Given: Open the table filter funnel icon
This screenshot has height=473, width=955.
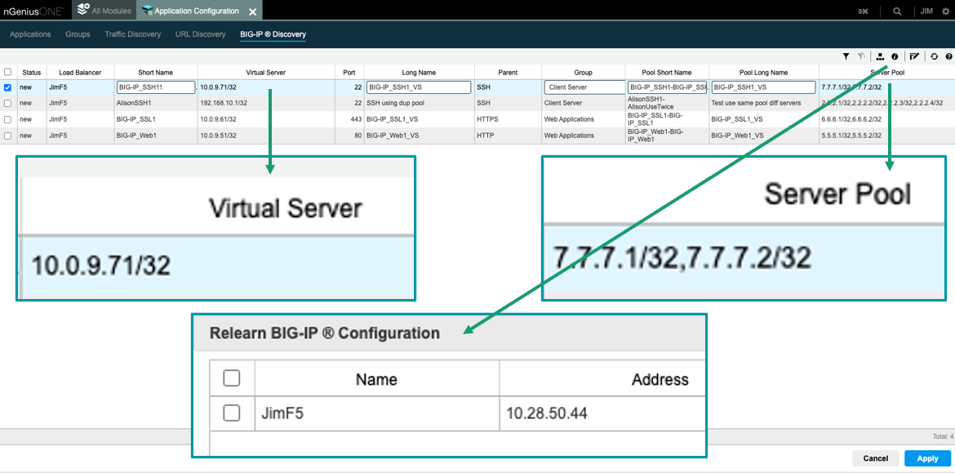Looking at the screenshot, I should pos(846,56).
